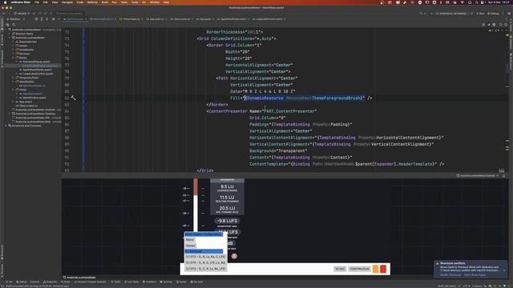513x288 pixels.
Task: Click the 9.5 LU loudness range readout
Action: point(227,186)
